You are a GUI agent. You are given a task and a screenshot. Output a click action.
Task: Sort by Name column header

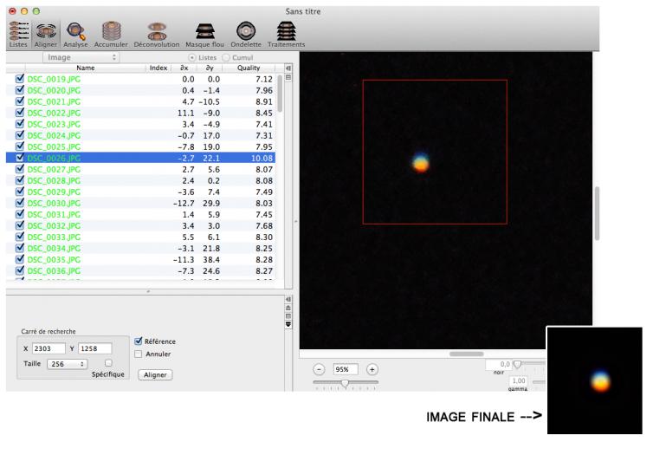pyautogui.click(x=86, y=68)
